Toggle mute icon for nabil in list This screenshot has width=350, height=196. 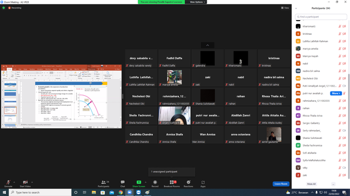(x=340, y=64)
